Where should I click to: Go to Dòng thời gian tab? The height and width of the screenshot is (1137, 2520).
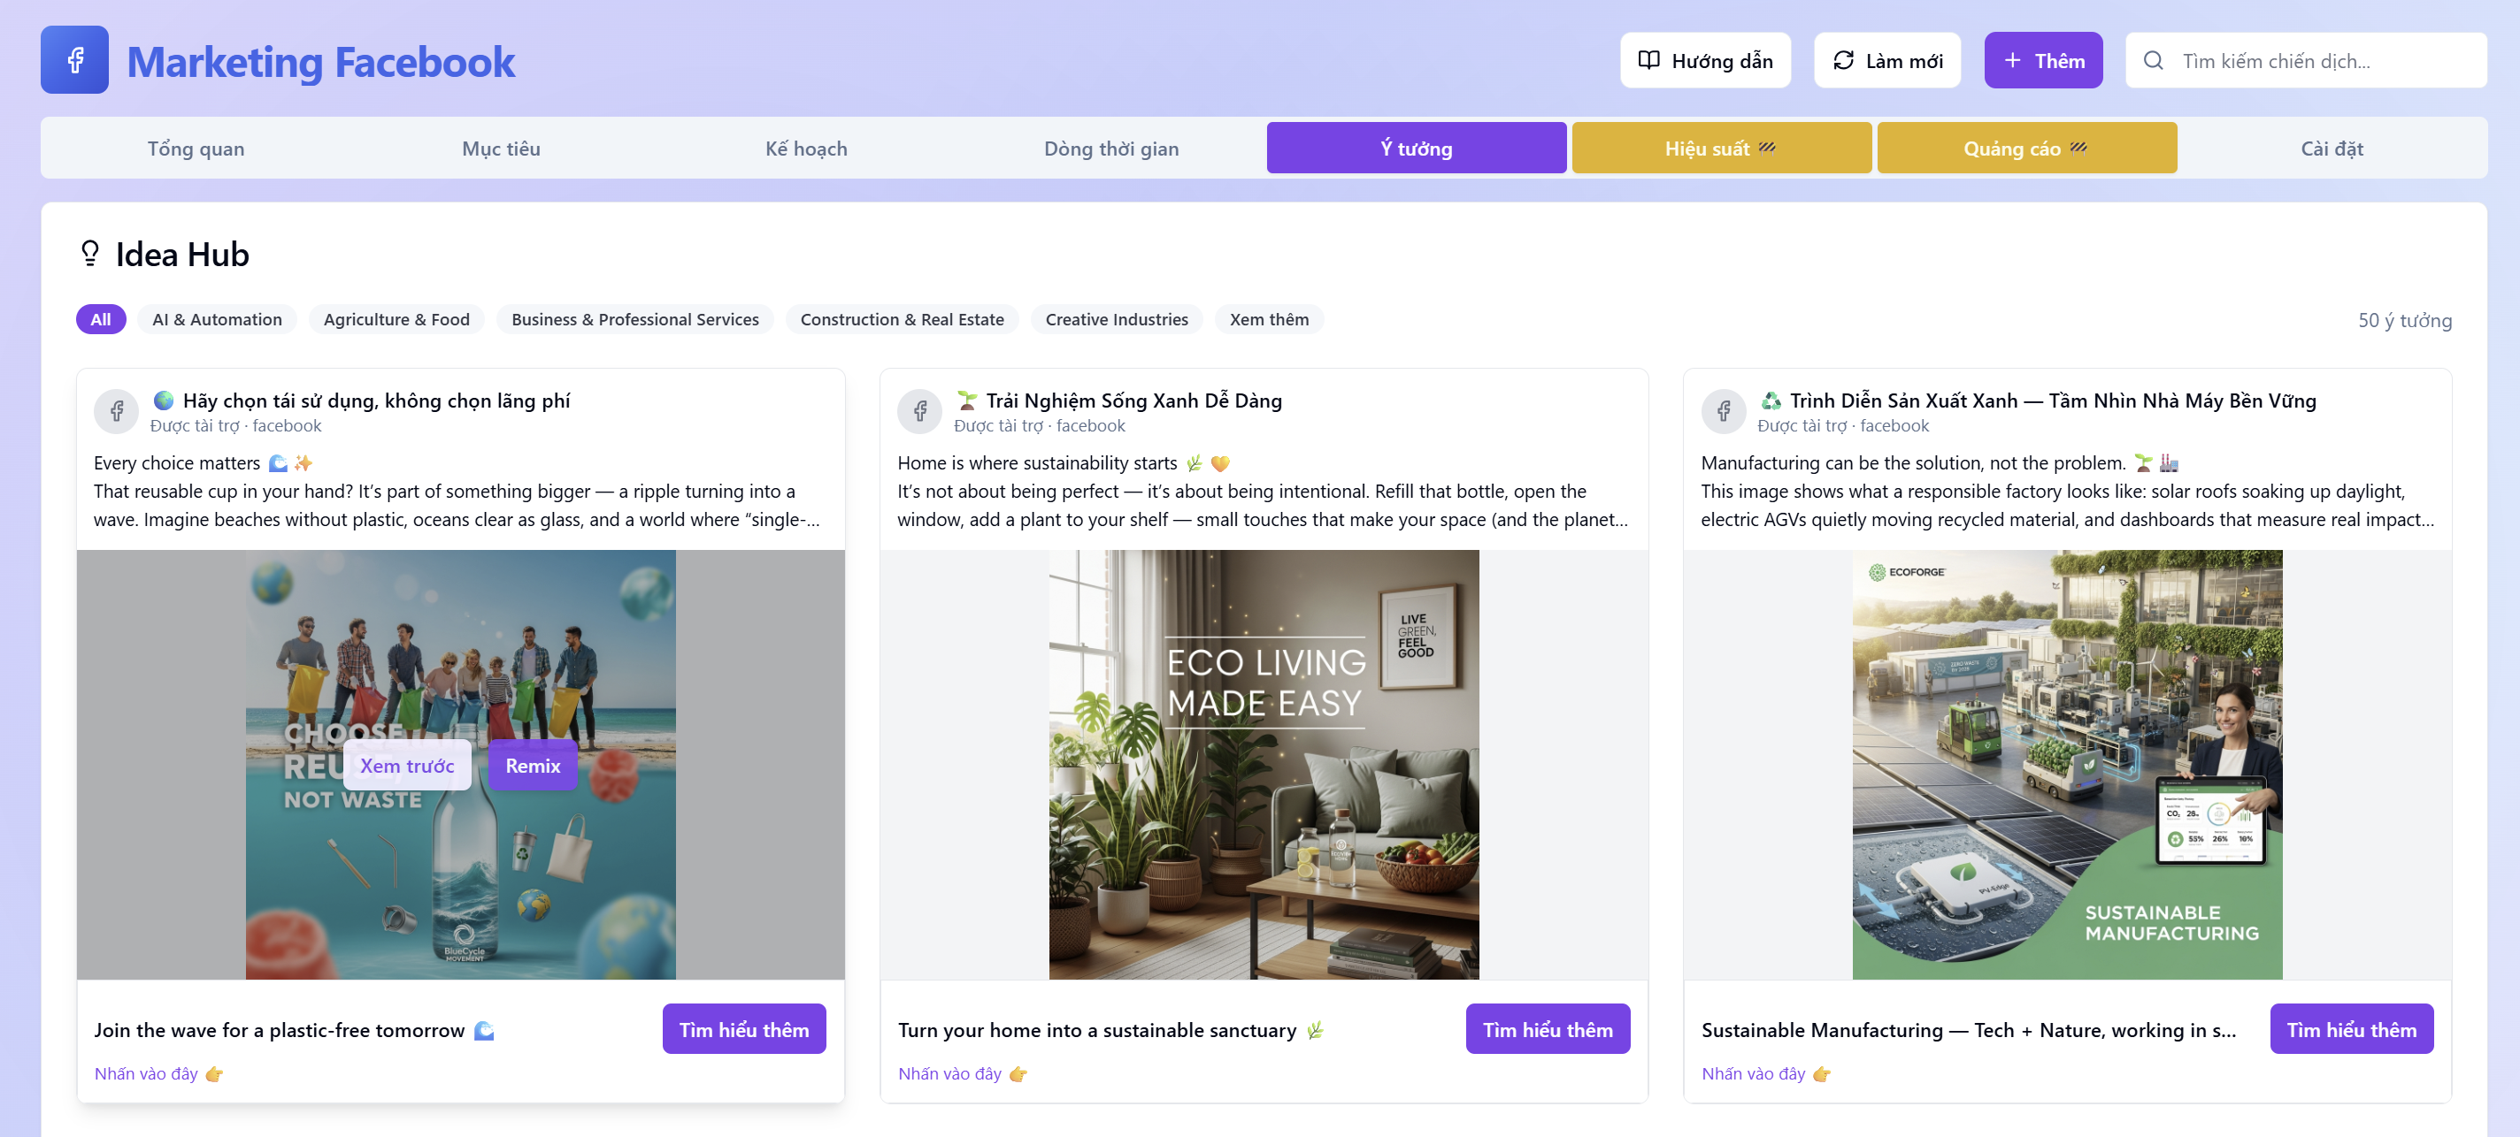1111,149
